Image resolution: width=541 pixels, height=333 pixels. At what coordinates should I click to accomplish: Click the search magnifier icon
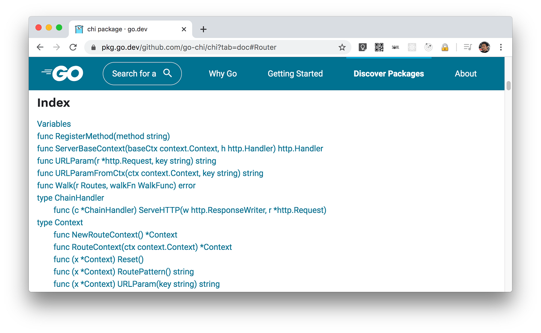coord(168,73)
